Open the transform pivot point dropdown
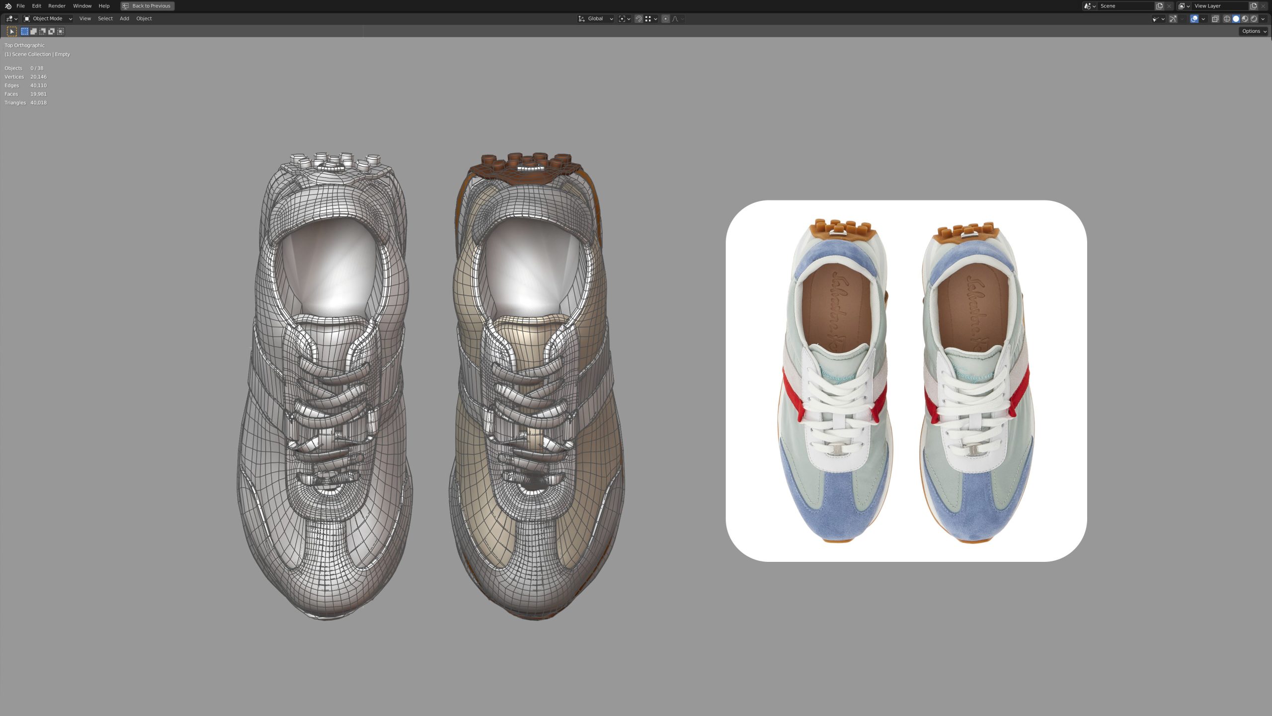Image resolution: width=1272 pixels, height=716 pixels. [625, 18]
